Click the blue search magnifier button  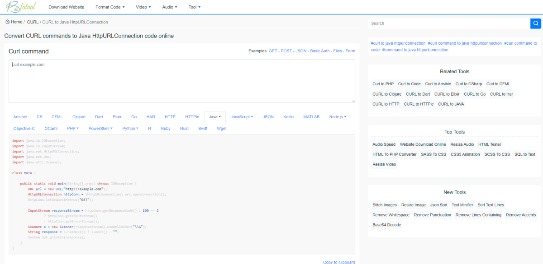tap(536, 23)
